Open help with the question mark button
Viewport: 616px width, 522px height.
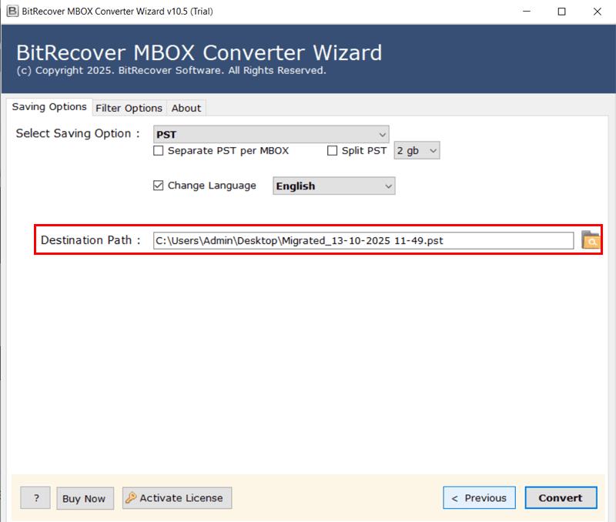click(35, 498)
